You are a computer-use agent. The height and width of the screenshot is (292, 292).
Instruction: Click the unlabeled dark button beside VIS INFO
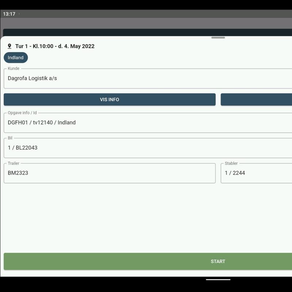coord(256,100)
